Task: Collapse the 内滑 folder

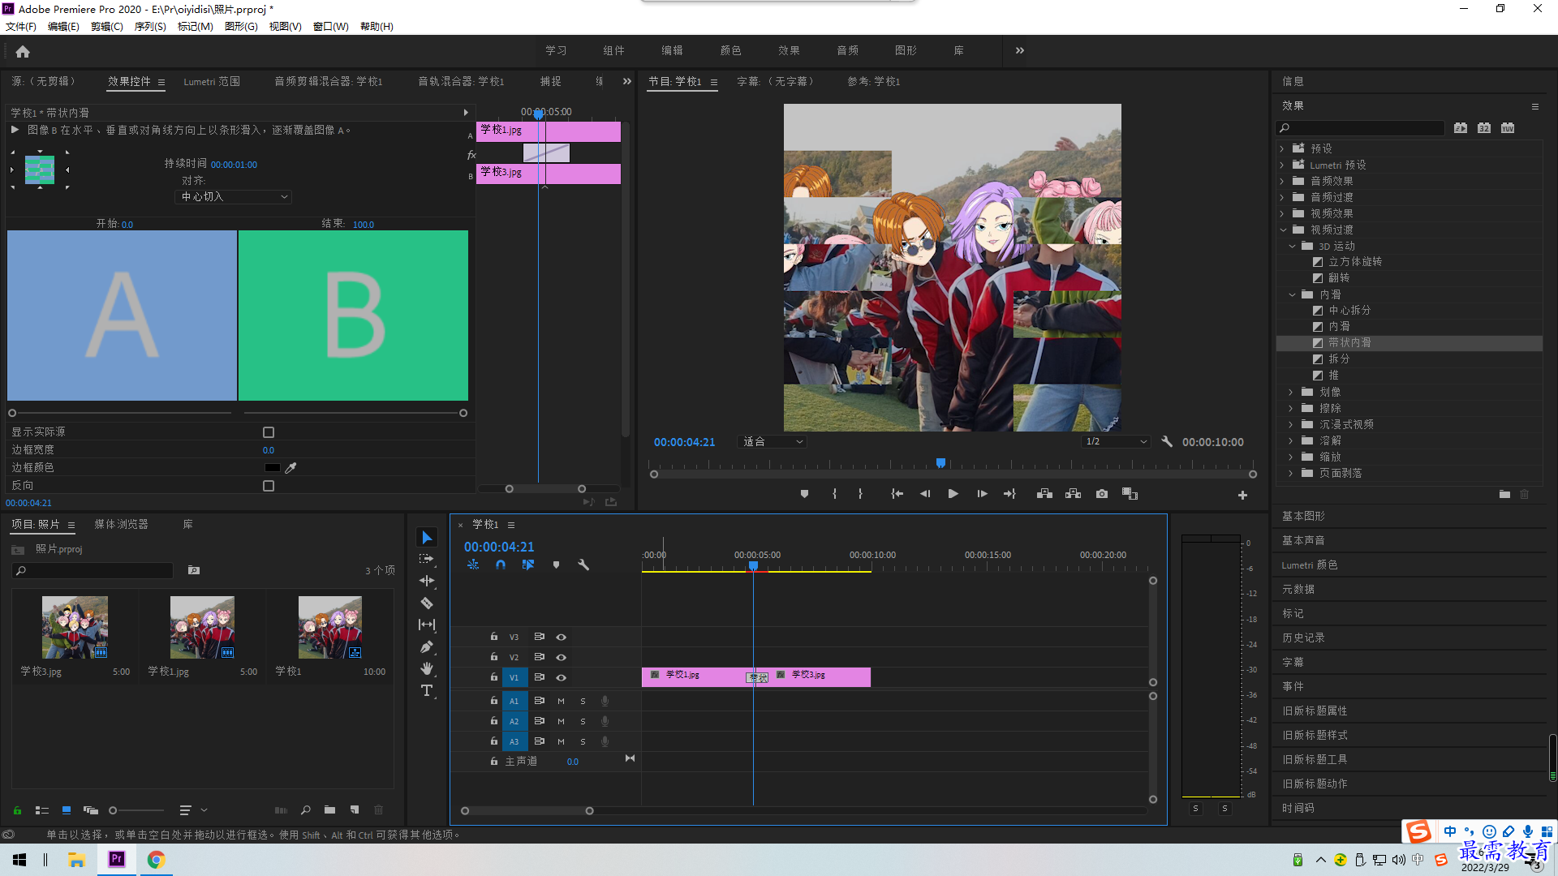Action: point(1292,294)
